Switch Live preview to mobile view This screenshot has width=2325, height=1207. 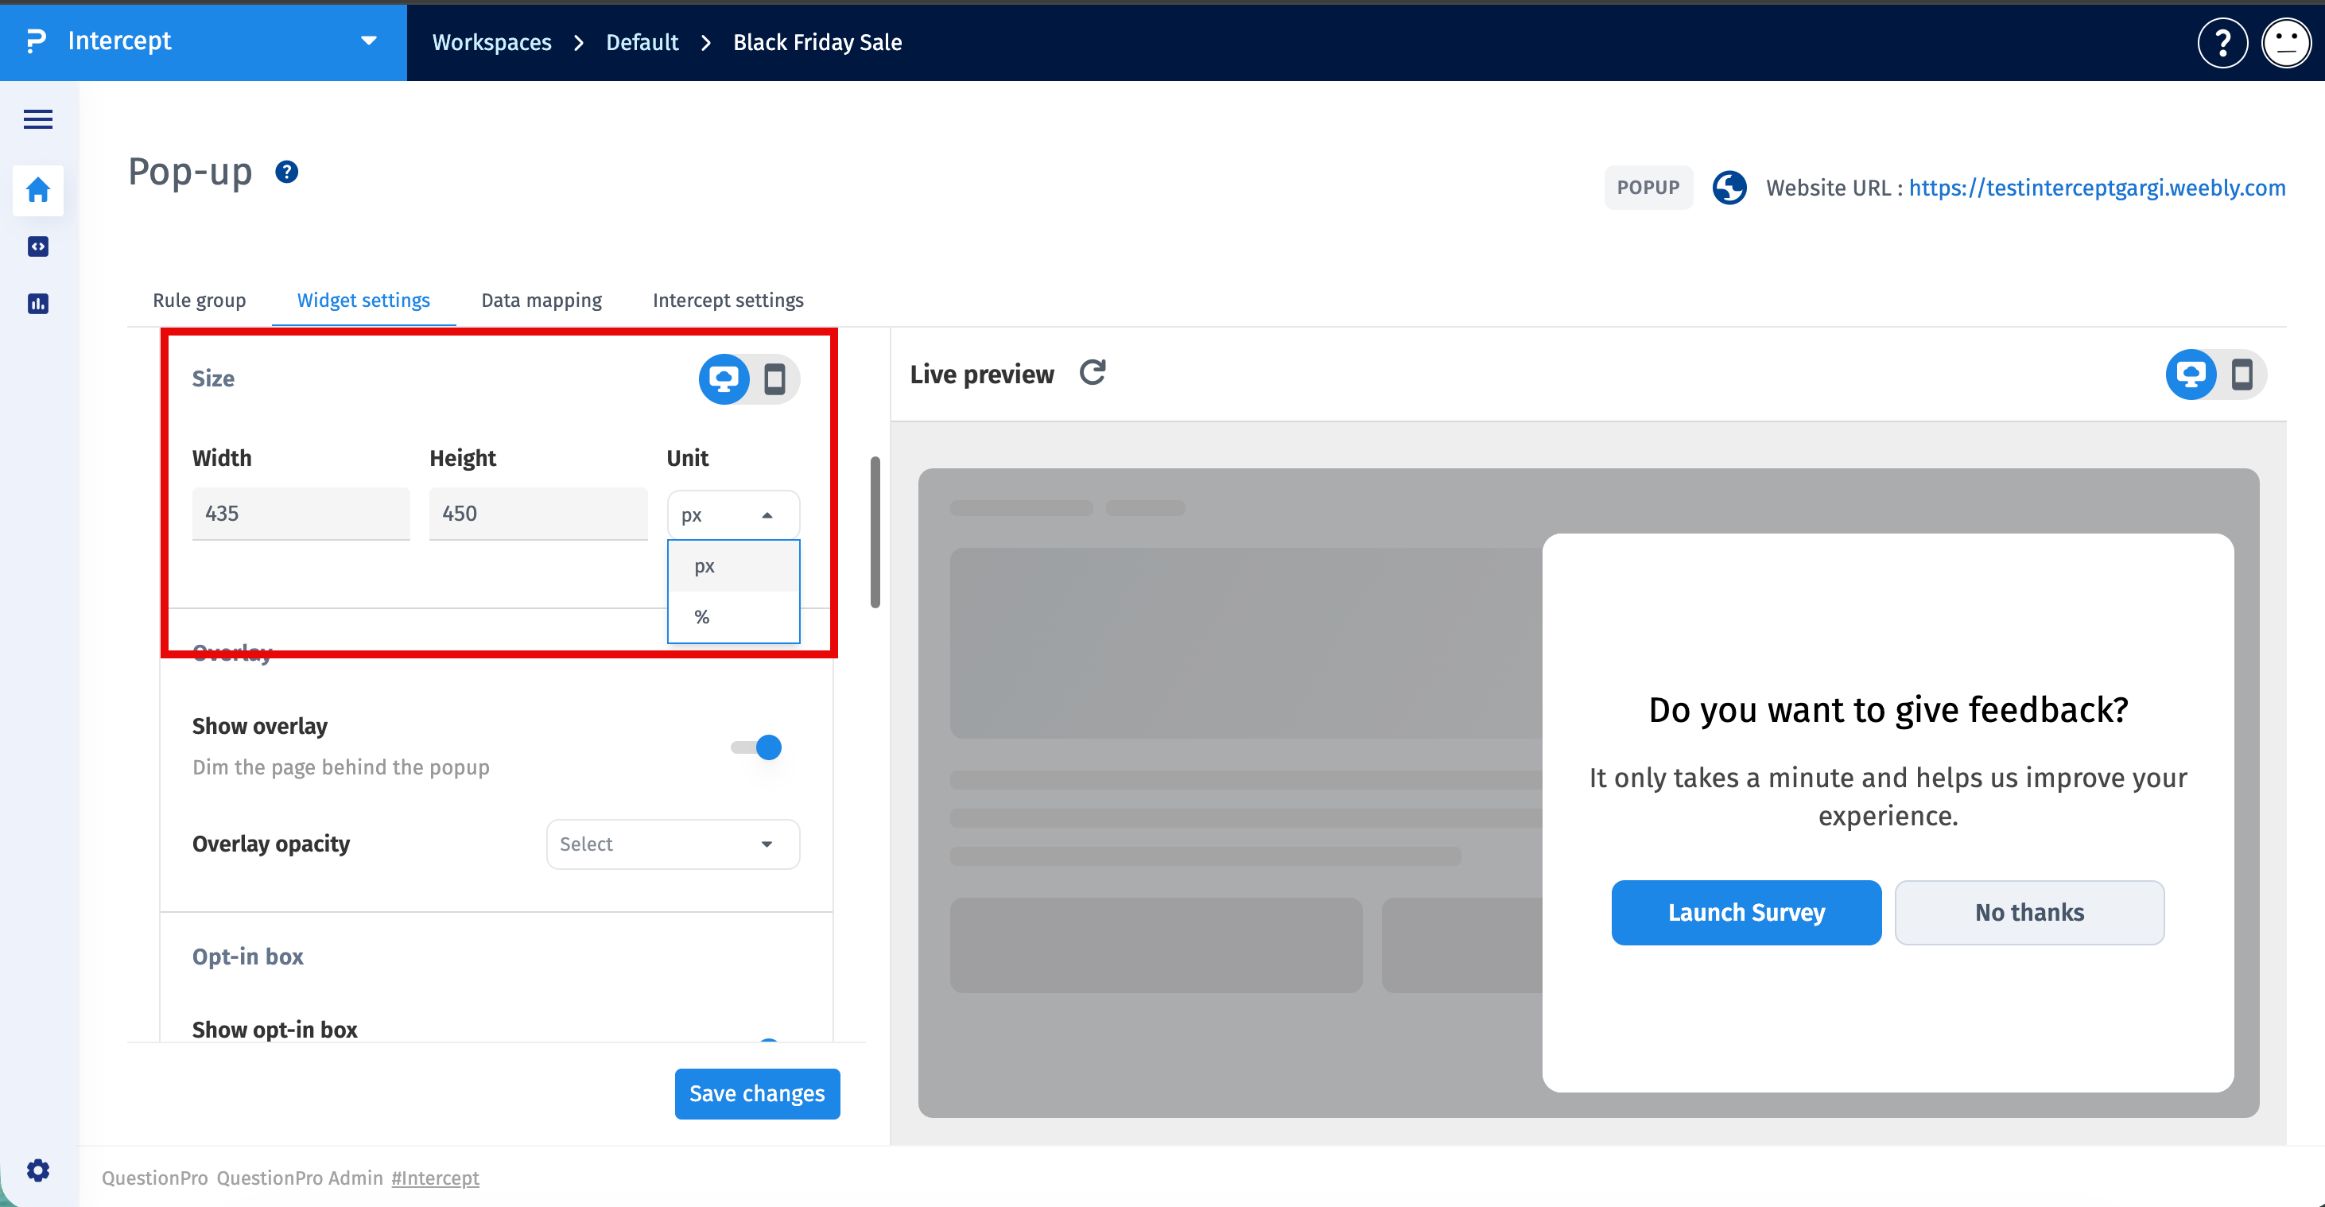coord(2242,374)
